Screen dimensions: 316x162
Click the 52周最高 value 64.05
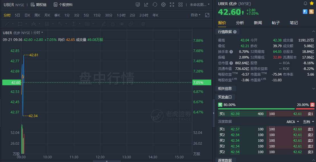[x=277, y=52]
